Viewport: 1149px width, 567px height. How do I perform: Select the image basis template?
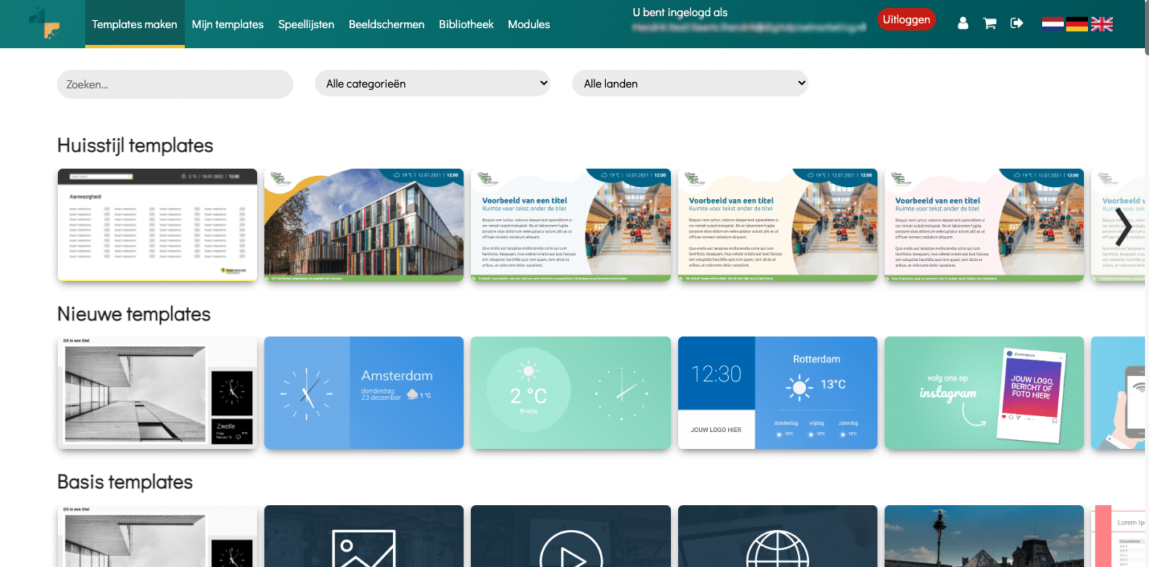[x=364, y=536]
